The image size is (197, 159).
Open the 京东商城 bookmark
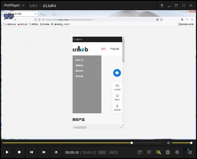click(x=45, y=24)
